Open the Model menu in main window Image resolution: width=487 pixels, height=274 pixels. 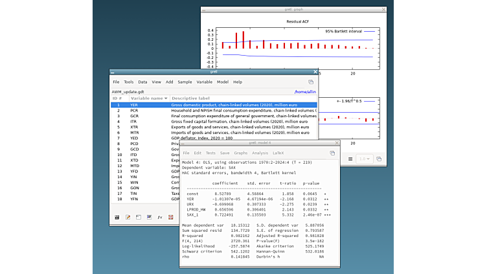[222, 82]
